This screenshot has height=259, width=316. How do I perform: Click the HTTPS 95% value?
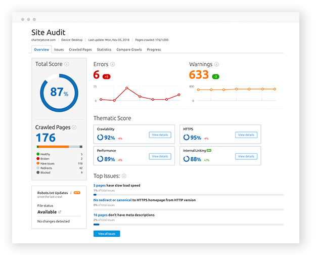coord(196,138)
